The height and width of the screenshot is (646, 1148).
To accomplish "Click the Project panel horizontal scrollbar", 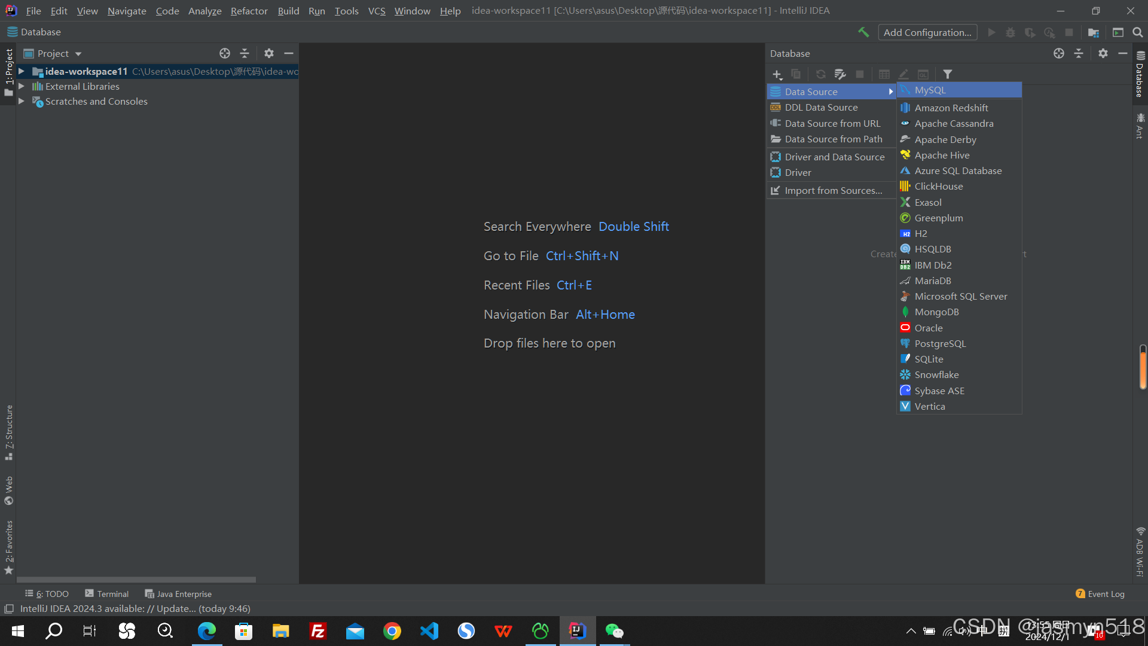I will (x=136, y=580).
